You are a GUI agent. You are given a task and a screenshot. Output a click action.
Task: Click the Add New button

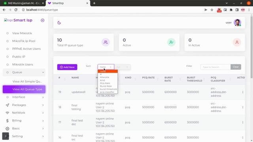pyautogui.click(x=67, y=67)
